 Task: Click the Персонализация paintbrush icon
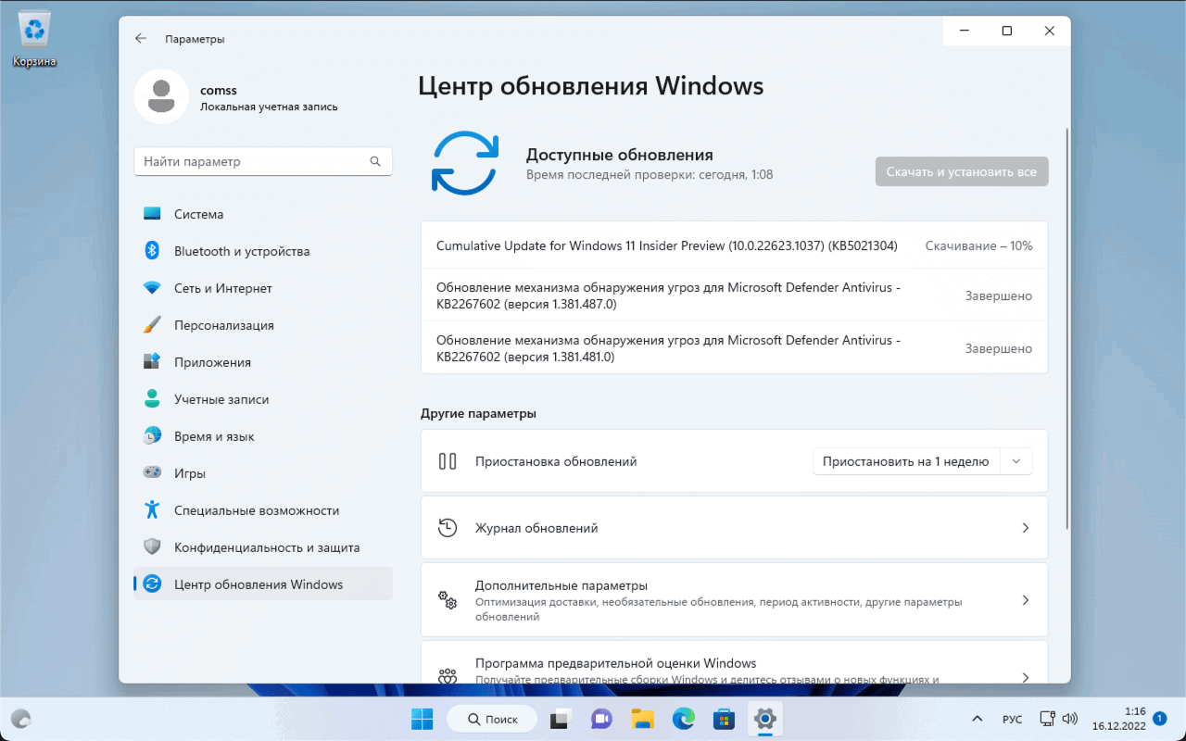tap(153, 325)
